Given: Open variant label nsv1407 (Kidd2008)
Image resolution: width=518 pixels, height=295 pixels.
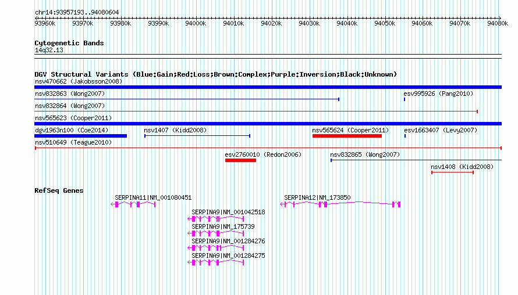Looking at the screenshot, I should pos(175,130).
